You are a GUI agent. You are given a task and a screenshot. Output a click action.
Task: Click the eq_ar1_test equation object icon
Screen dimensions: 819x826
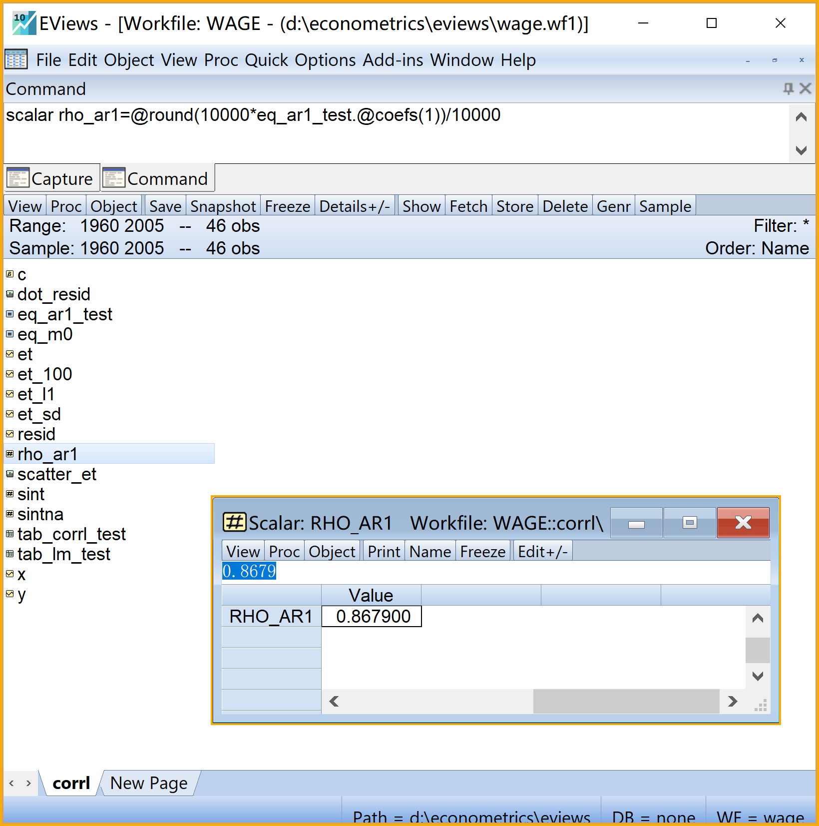9,314
